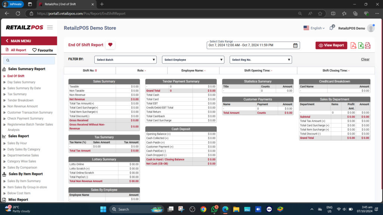The height and width of the screenshot is (215, 383).
Task: Clear the applied filters
Action: [365, 59]
